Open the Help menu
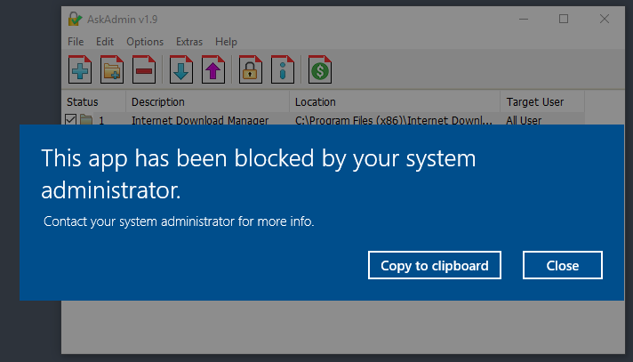This screenshot has height=362, width=633. pos(226,42)
